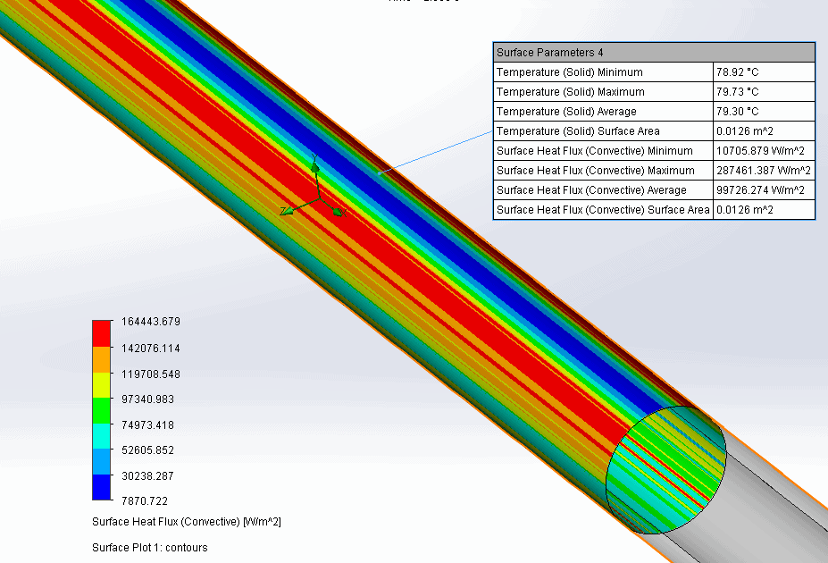Click the legend title Surface Heat Flux (Convective) [W/m^2]

(187, 522)
